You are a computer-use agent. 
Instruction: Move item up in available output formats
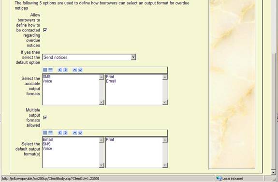[x=75, y=70]
